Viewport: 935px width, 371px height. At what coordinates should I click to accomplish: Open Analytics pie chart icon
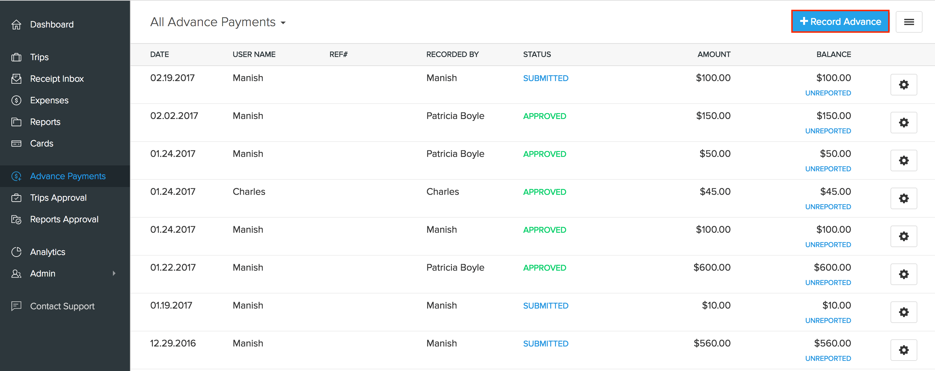click(16, 252)
